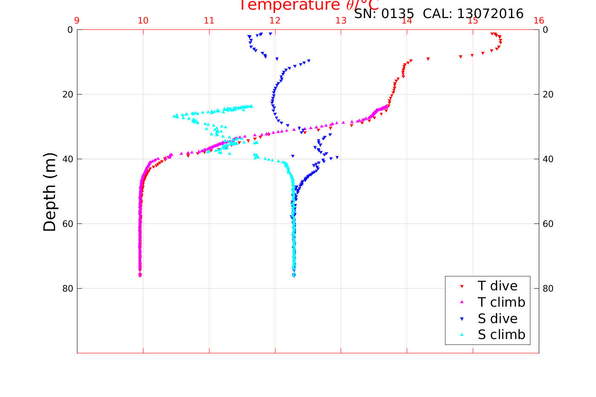Click the 'SN: 0135' serial number text
The height and width of the screenshot is (397, 596).
click(384, 14)
